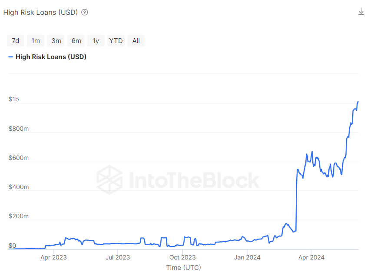Click the Time (UTC) axis title
The width and height of the screenshot is (367, 276).
tap(183, 267)
